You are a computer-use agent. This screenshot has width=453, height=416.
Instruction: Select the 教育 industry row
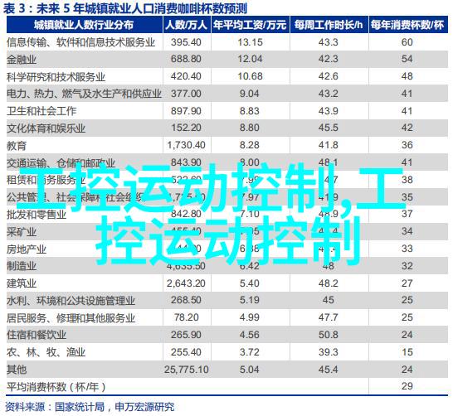point(227,145)
